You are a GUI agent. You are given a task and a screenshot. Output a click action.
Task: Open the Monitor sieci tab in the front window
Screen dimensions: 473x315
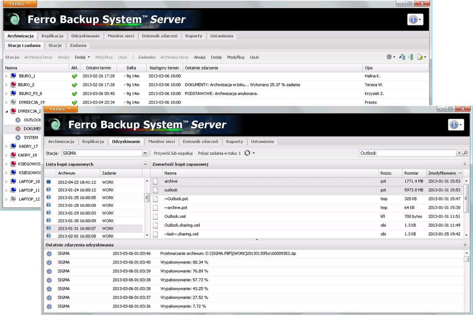[161, 141]
